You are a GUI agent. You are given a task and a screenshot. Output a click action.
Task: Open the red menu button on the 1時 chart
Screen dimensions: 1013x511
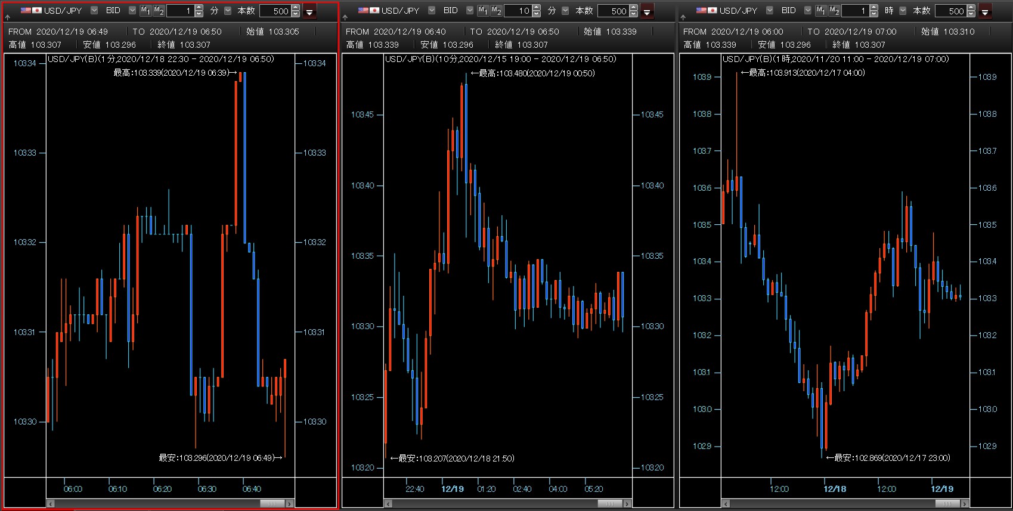(x=984, y=11)
